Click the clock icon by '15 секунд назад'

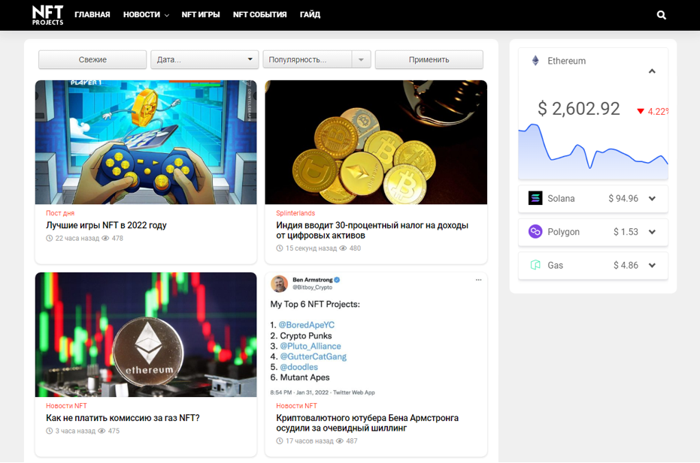point(280,248)
